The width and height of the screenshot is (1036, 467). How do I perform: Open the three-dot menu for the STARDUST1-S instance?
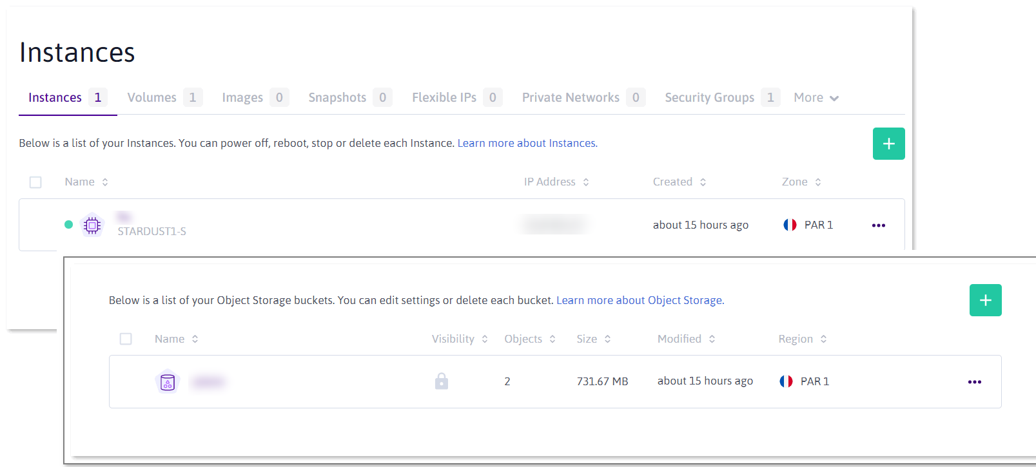878,225
